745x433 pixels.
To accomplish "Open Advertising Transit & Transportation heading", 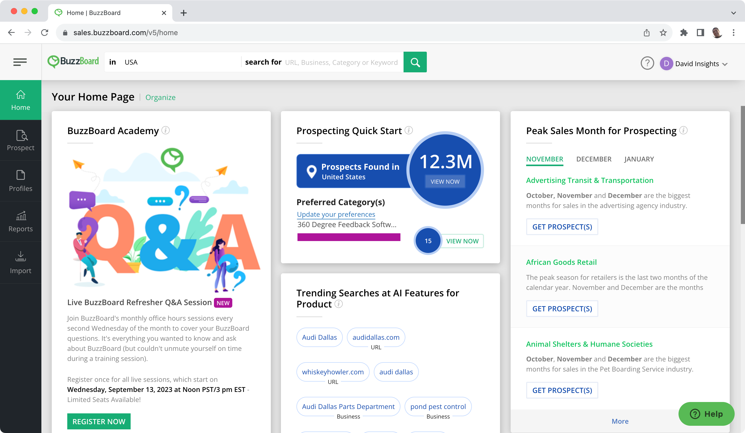I will click(x=590, y=180).
